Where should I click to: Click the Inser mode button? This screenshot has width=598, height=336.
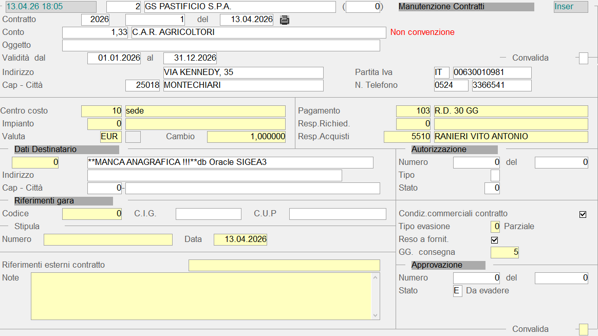570,7
